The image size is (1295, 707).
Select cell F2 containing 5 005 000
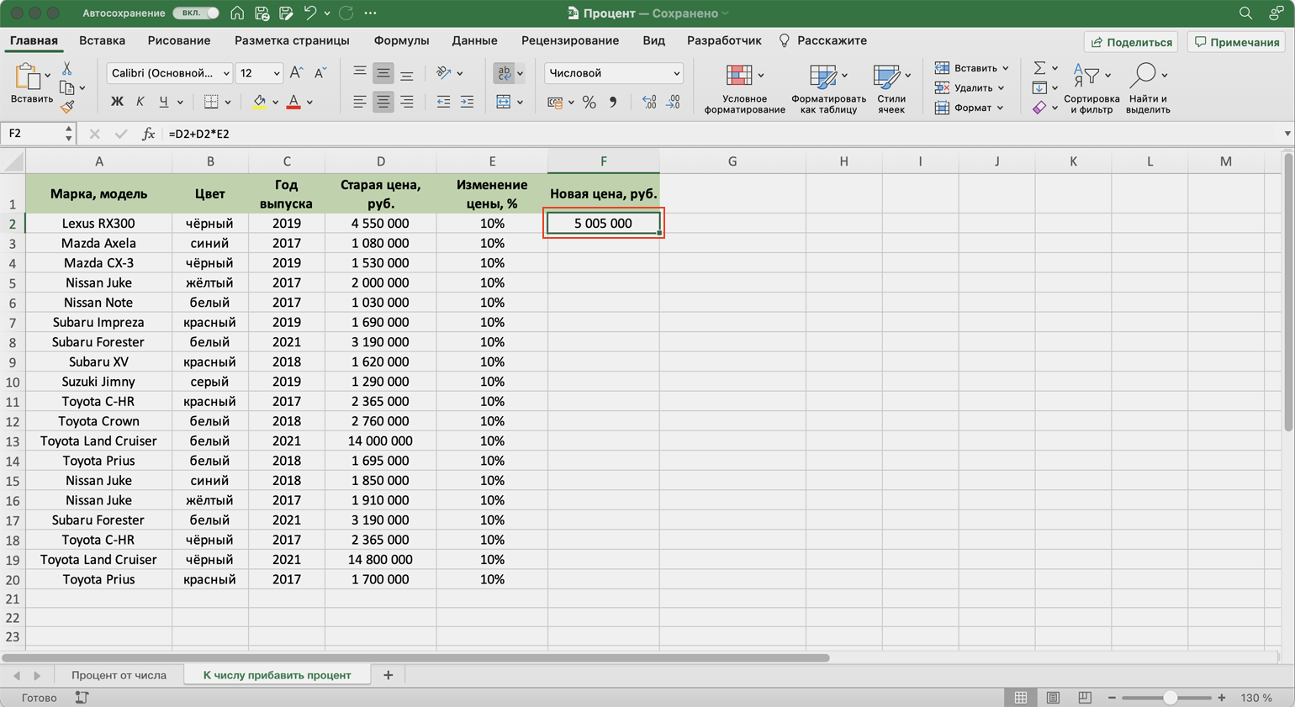click(x=603, y=224)
